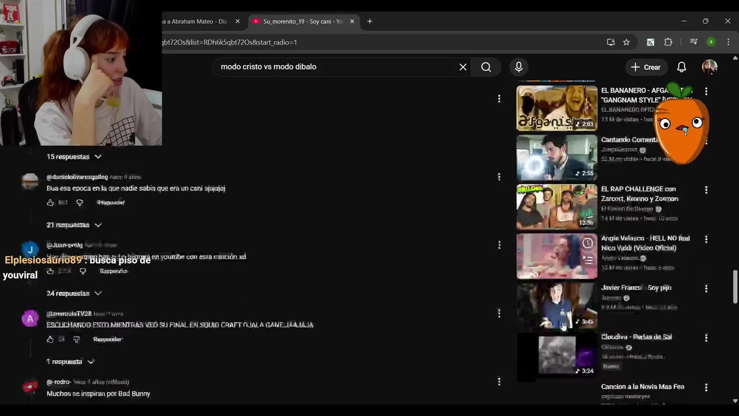739x416 pixels.
Task: Open the EL RAP CHALLENGE video title
Action: 639,194
